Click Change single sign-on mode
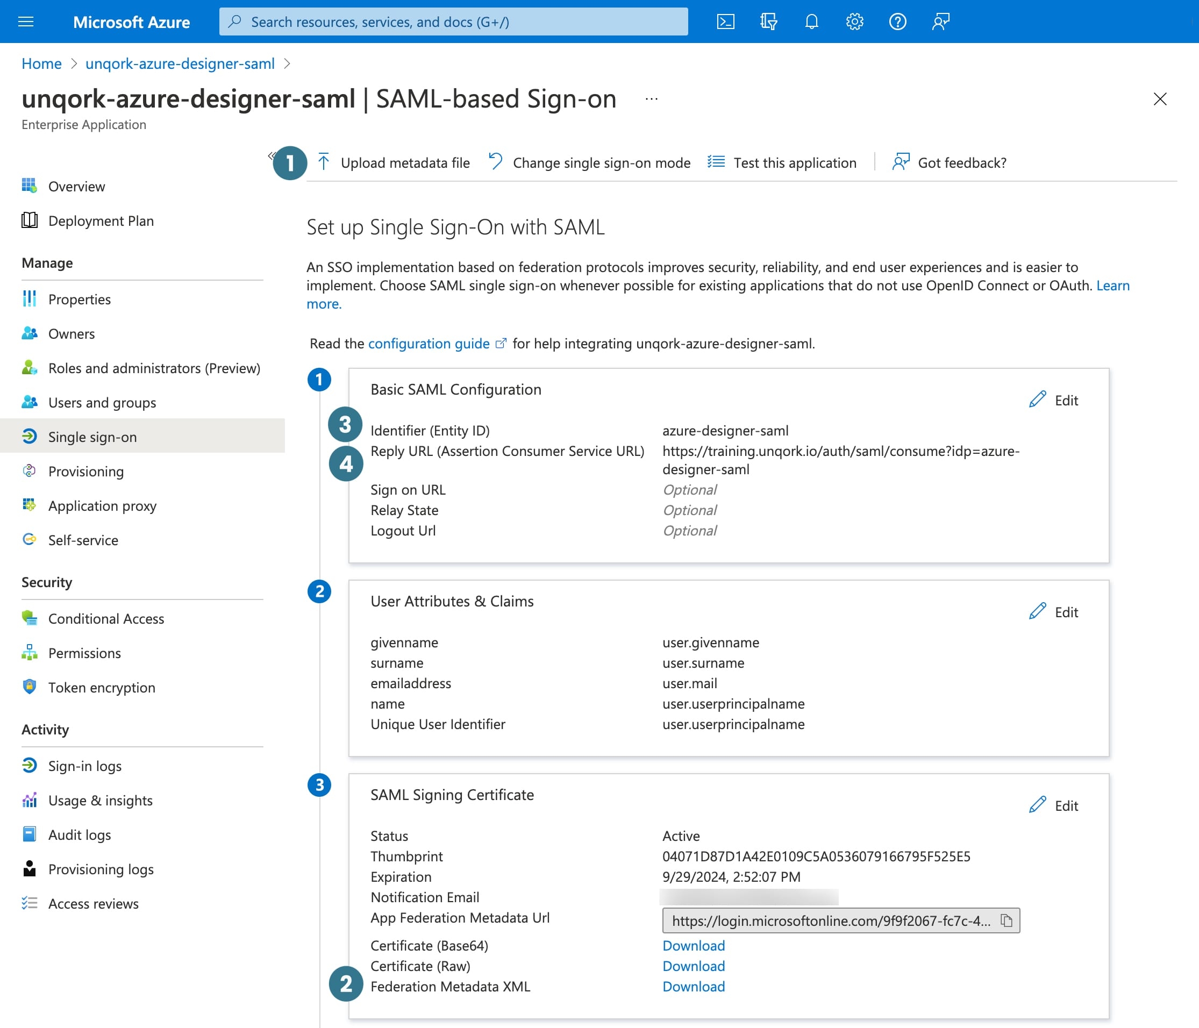 pyautogui.click(x=590, y=162)
